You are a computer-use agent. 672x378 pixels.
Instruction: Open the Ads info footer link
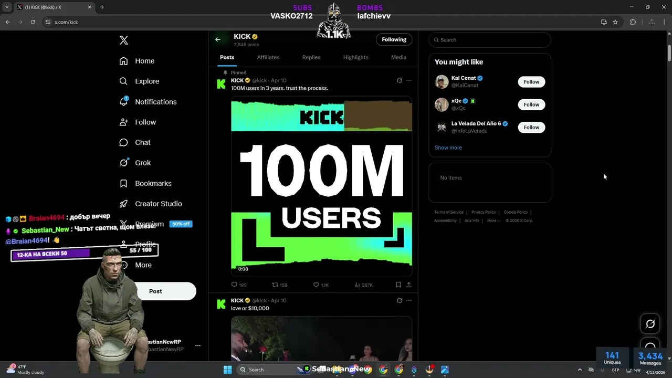[471, 220]
